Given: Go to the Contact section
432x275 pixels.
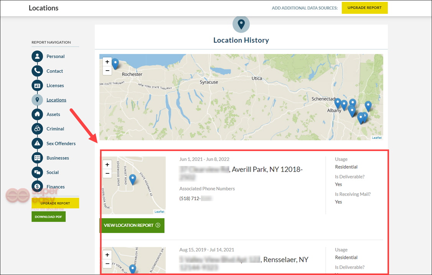Looking at the screenshot, I should (54, 71).
